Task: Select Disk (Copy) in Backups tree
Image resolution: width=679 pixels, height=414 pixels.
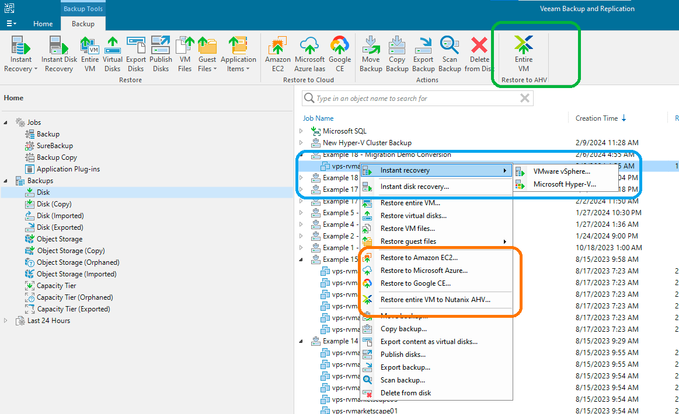Action: (54, 204)
